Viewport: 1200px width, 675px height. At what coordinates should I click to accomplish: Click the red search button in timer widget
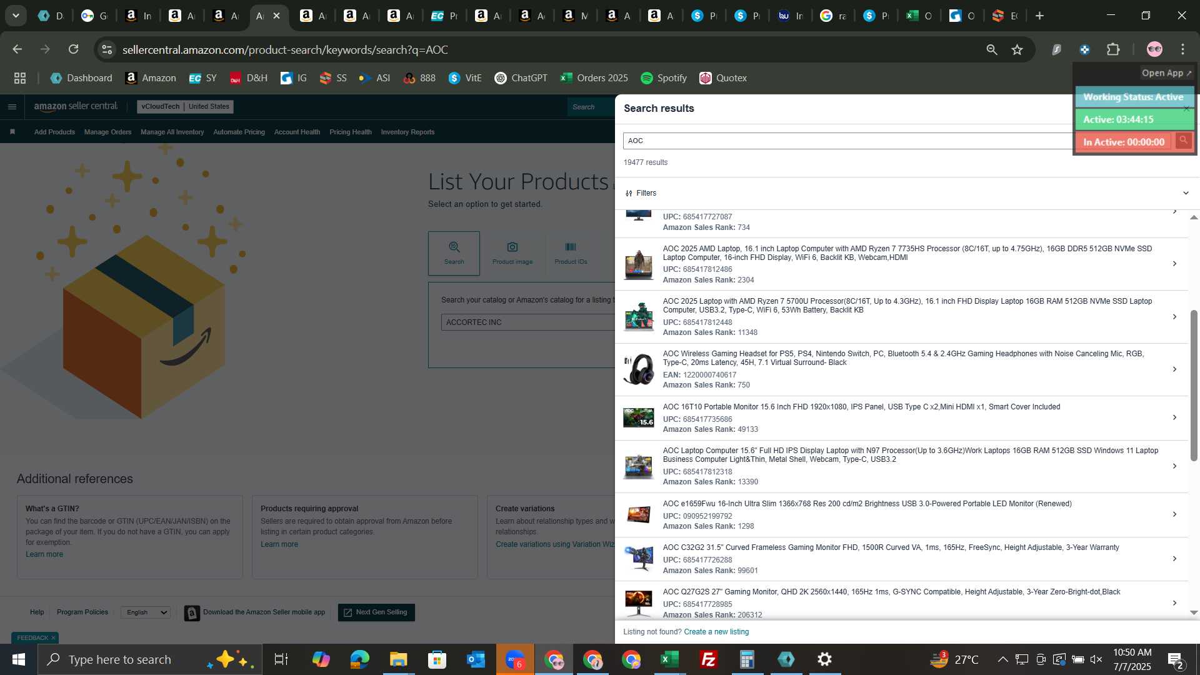[x=1183, y=141]
